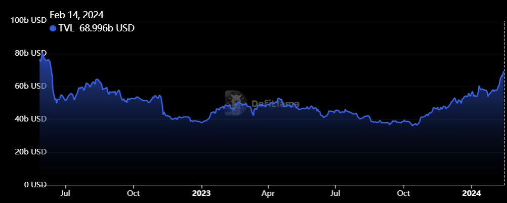Click the 'Jul' label after Apr
The height and width of the screenshot is (203, 507).
(335, 193)
